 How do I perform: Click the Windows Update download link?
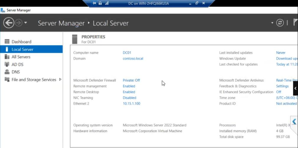[x=287, y=59]
